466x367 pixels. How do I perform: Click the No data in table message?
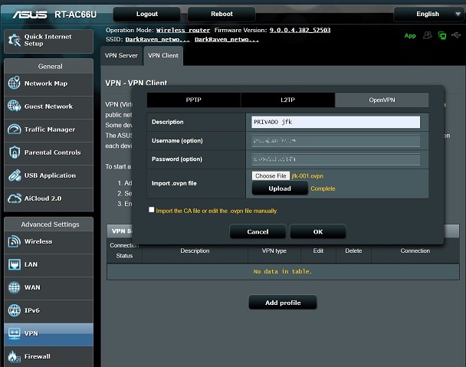click(x=283, y=271)
